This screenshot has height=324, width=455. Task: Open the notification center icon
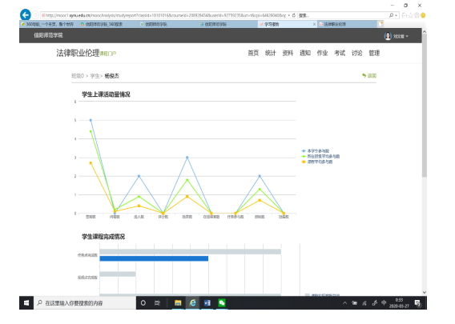pos(417,303)
